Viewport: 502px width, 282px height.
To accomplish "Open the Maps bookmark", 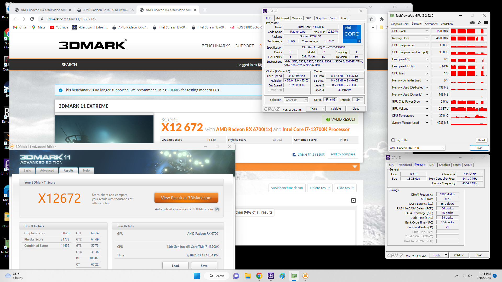I will pyautogui.click(x=39, y=27).
